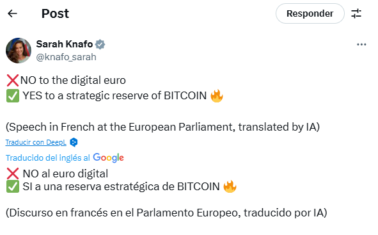Click the blue verified badge
Viewport: 378px width, 235px height.
[x=100, y=44]
